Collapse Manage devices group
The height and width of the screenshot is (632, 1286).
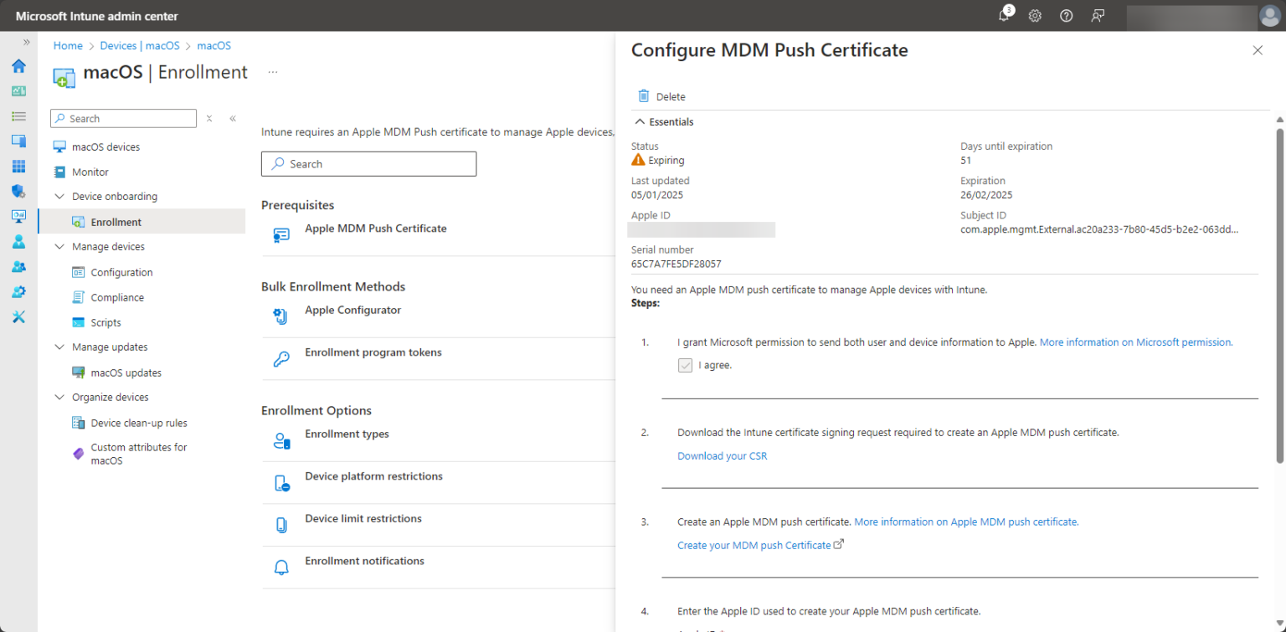tap(59, 247)
